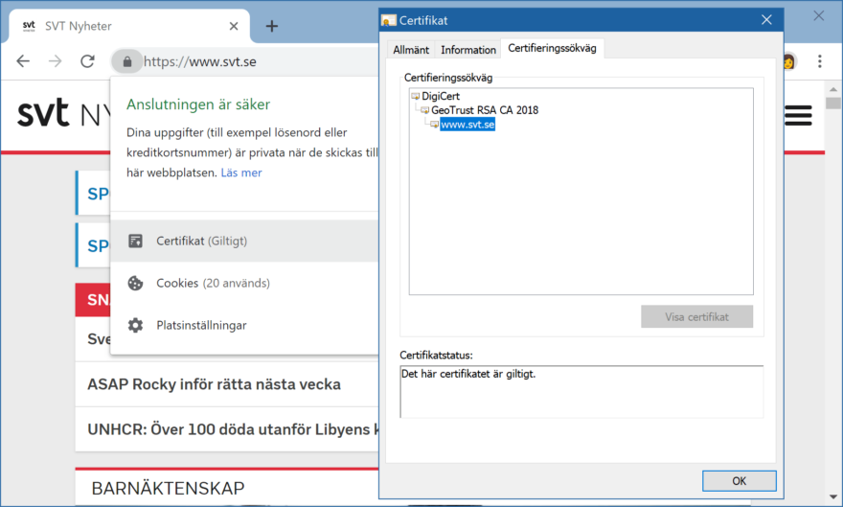Click the page scrollbar up arrow

pyautogui.click(x=833, y=89)
